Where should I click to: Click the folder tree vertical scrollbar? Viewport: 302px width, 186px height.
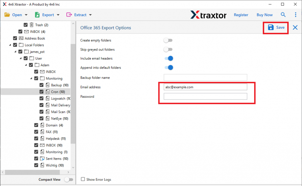pos(73,94)
